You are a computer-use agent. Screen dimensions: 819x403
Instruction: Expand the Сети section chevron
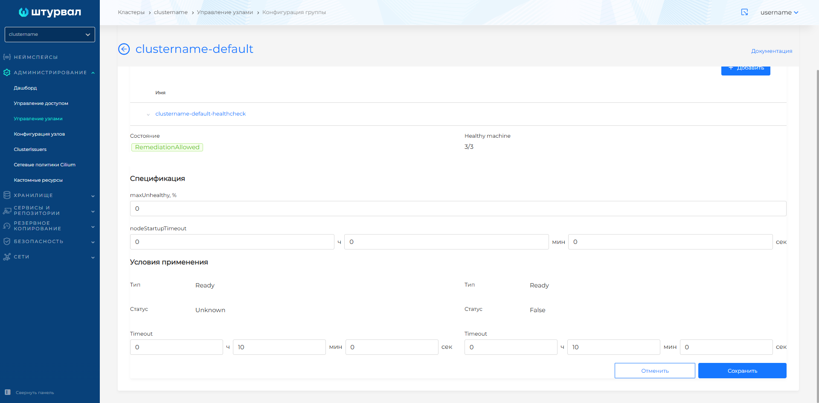click(x=93, y=258)
